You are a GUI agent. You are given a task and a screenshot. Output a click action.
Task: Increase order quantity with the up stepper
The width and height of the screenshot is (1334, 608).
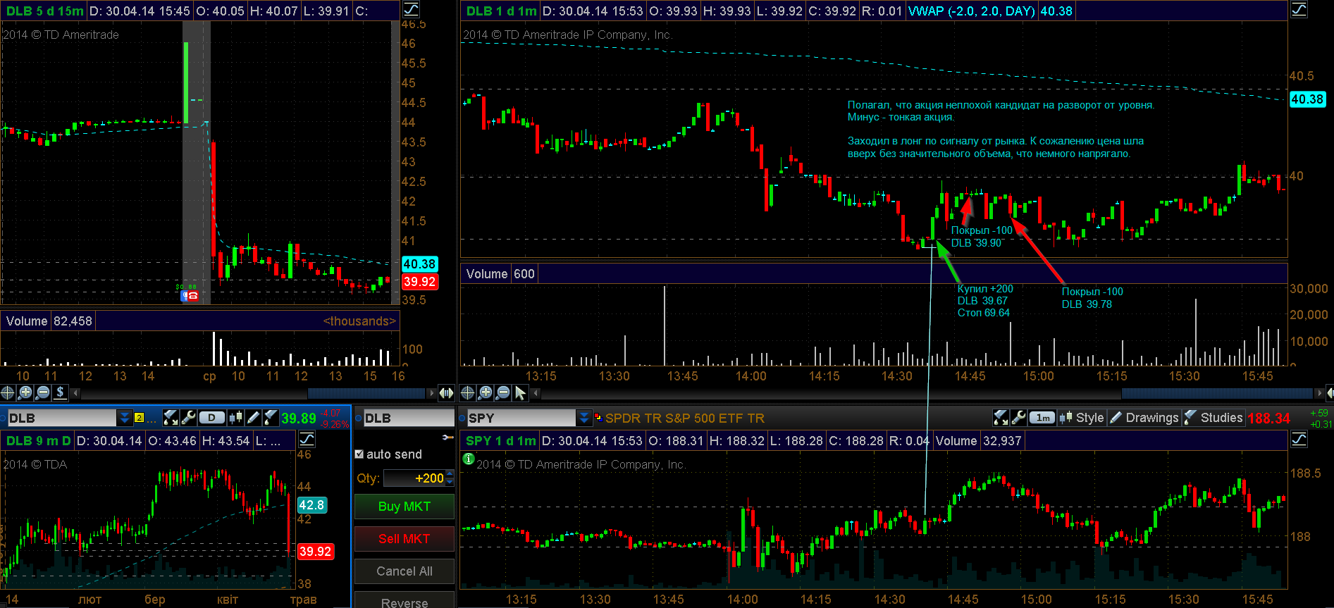coord(450,474)
